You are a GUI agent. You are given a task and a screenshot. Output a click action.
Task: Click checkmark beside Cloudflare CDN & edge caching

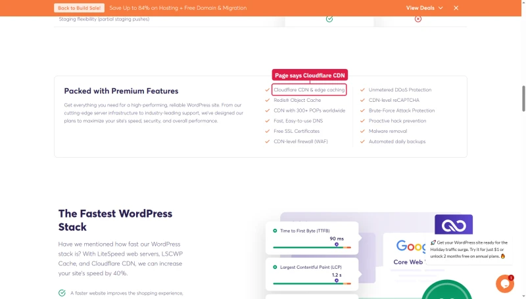click(x=268, y=90)
